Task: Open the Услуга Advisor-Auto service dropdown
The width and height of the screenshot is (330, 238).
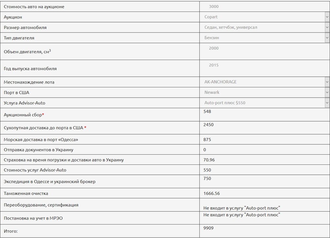Action: click(x=264, y=103)
